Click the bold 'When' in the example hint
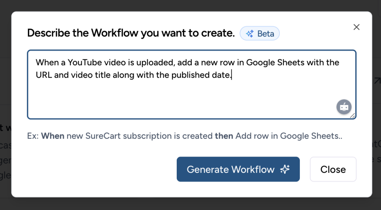Image resolution: width=381 pixels, height=210 pixels. [52, 136]
